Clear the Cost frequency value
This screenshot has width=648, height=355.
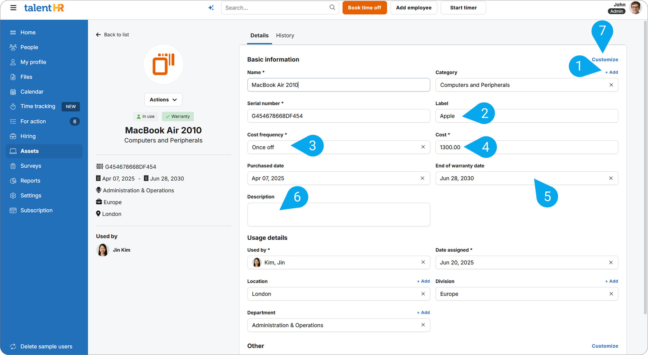pos(423,147)
